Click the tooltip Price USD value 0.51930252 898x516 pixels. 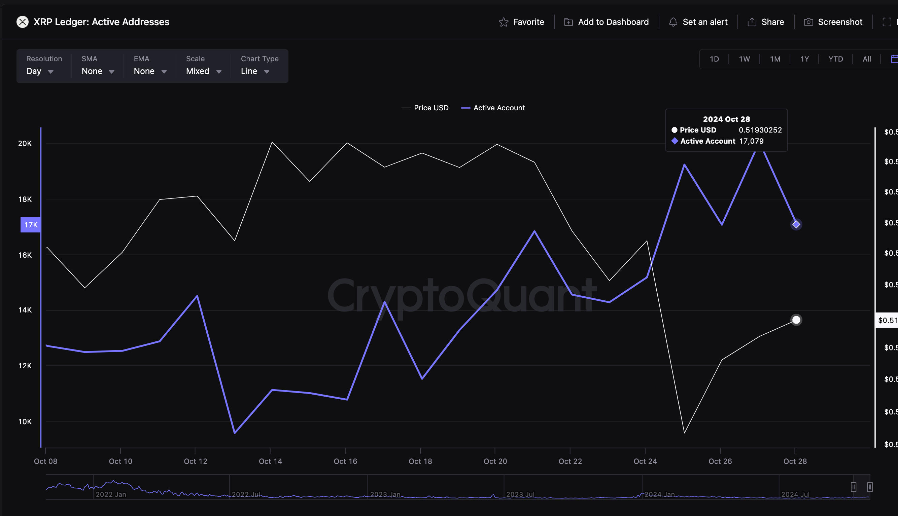tap(760, 130)
